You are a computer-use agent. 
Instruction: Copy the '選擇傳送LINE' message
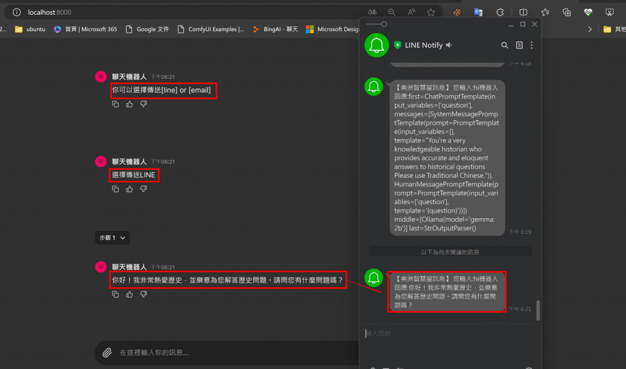coord(116,189)
